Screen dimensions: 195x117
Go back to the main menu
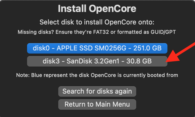[97, 104]
